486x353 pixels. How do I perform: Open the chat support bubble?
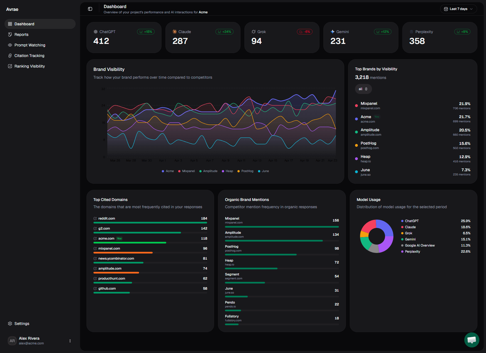[x=472, y=340]
